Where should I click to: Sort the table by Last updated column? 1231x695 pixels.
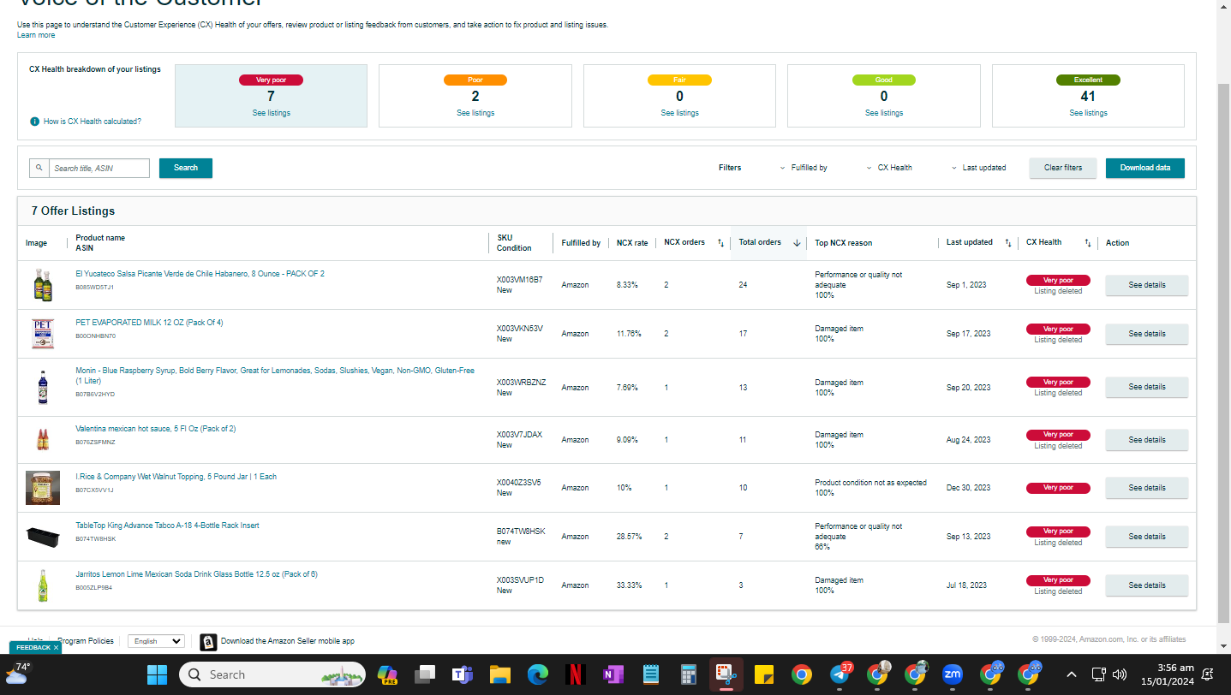(x=1008, y=243)
